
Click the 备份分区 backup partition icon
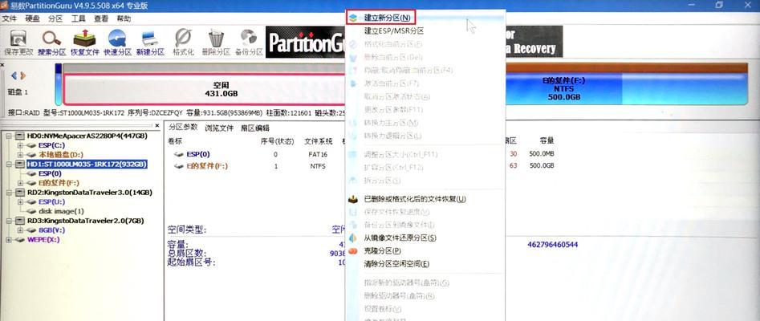tap(249, 39)
